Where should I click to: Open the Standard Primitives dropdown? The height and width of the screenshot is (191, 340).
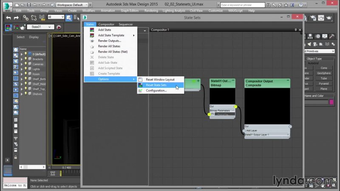pyautogui.click(x=320, y=51)
